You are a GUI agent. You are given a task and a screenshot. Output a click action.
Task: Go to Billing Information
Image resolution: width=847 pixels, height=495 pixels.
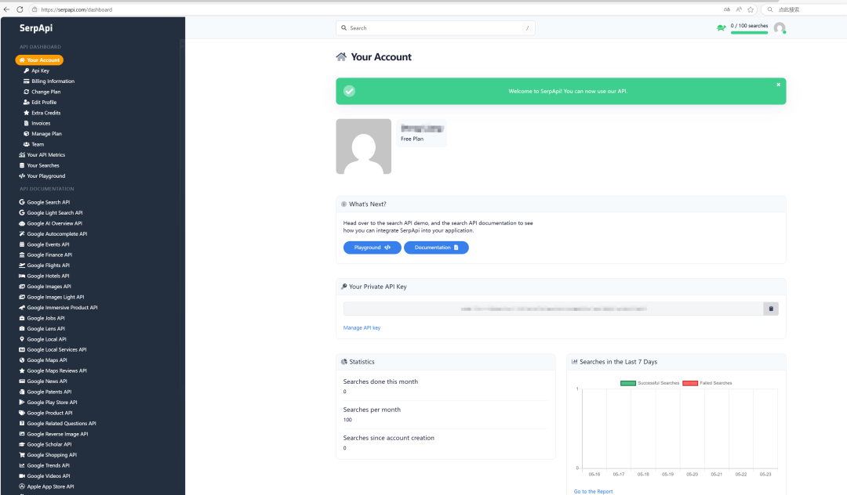(x=53, y=81)
